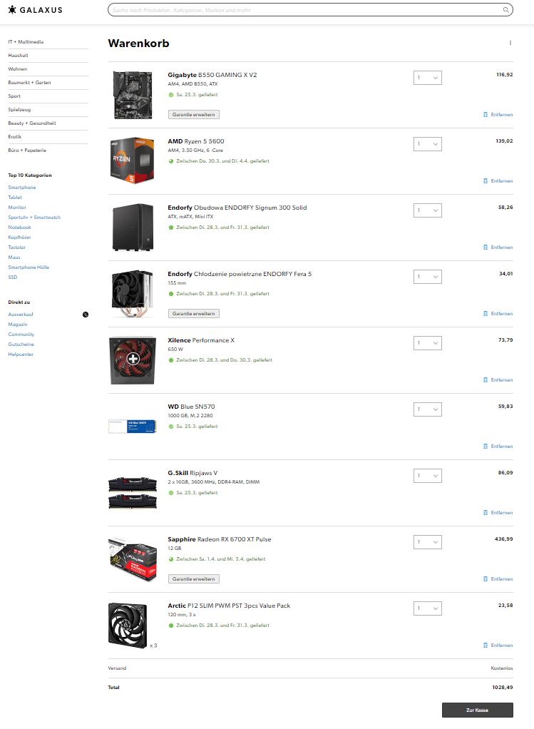Select the Büro + Papeterie category
This screenshot has height=729, width=534.
[x=27, y=151]
